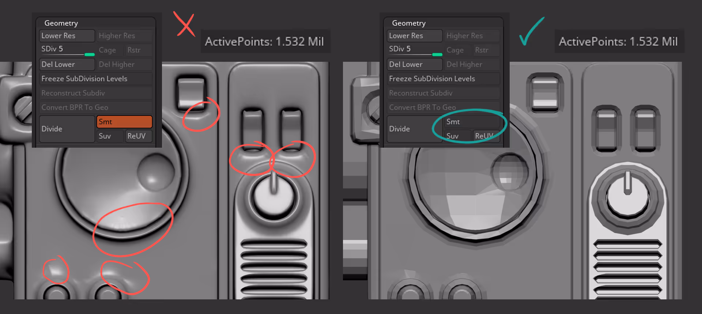The height and width of the screenshot is (314, 702).
Task: Toggle ReUV in the right panel
Action: point(487,136)
